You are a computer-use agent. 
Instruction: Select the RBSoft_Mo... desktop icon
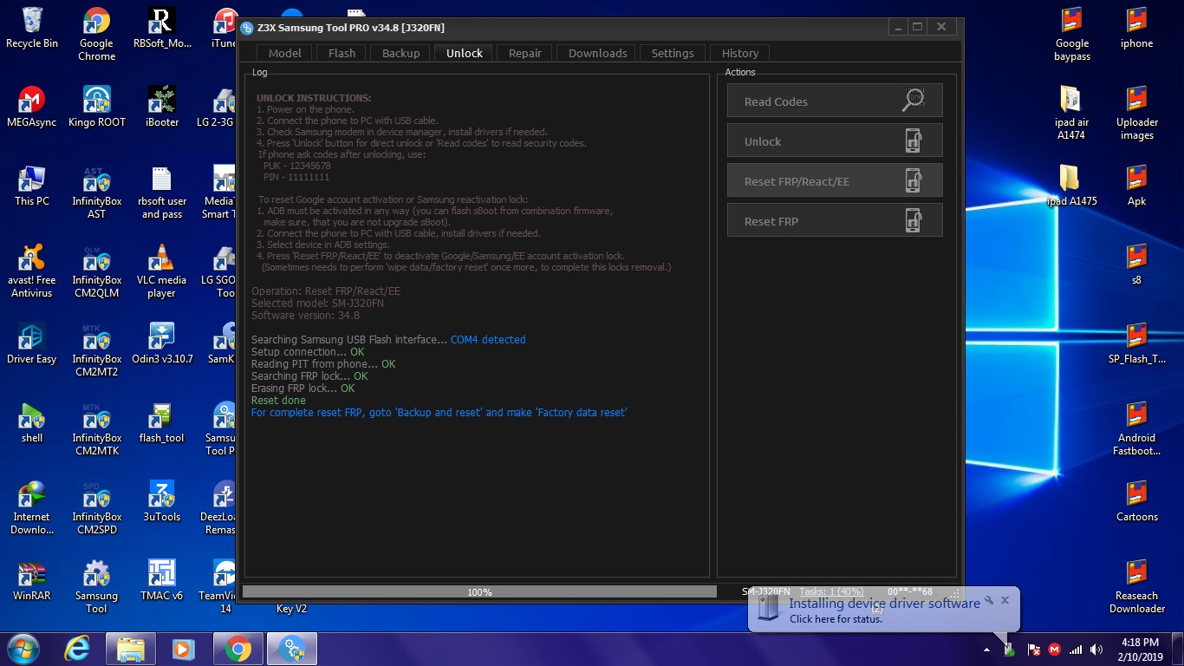[162, 28]
